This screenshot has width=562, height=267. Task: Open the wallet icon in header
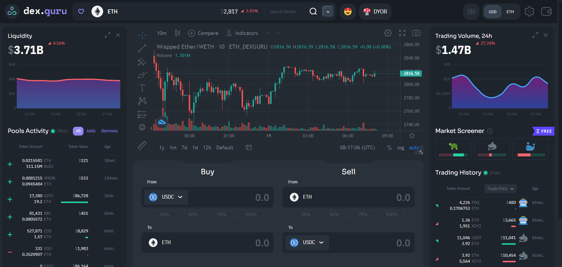(x=546, y=11)
